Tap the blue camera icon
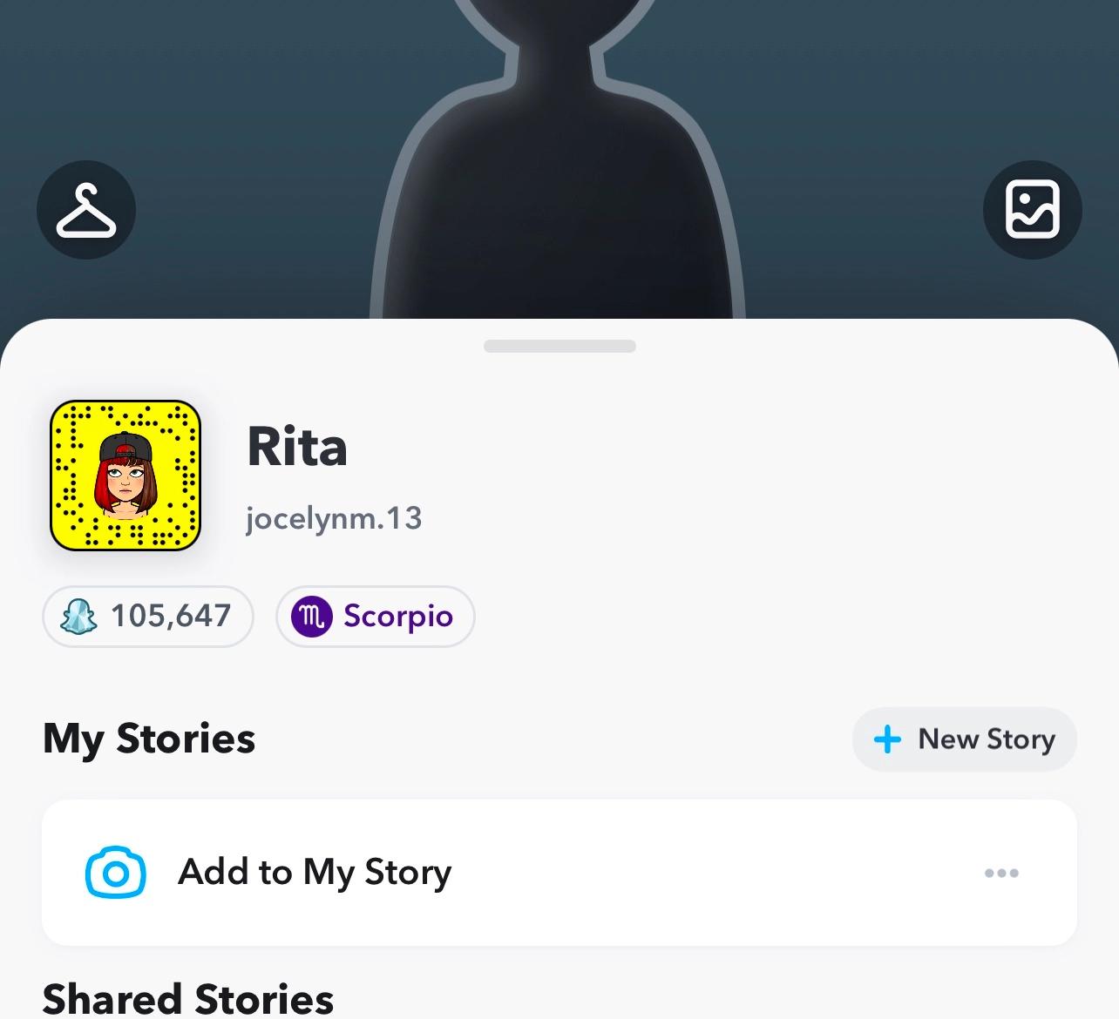 tap(116, 873)
